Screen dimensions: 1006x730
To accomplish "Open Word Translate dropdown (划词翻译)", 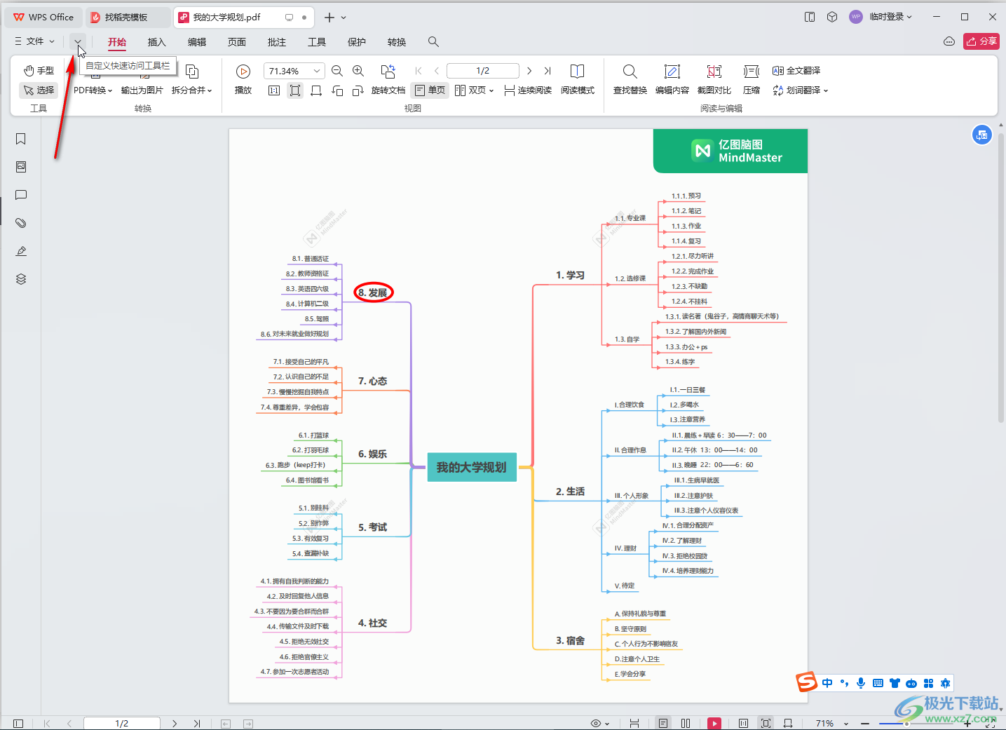I will [x=801, y=90].
